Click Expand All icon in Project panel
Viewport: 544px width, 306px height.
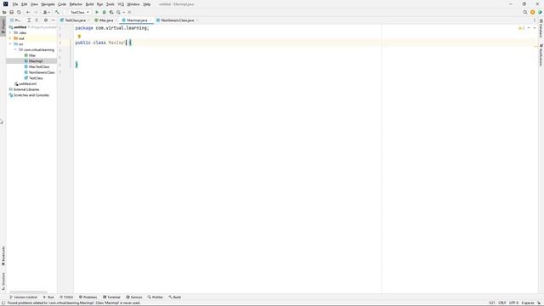pyautogui.click(x=29, y=20)
